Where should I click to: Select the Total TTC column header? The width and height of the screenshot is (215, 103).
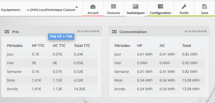82,46
